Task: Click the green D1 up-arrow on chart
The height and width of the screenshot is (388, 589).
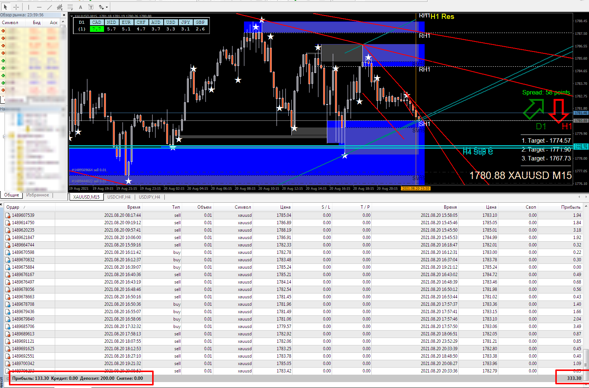Action: (533, 109)
